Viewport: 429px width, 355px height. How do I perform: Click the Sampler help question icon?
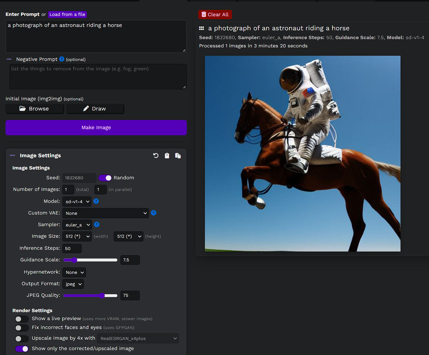pyautogui.click(x=97, y=224)
